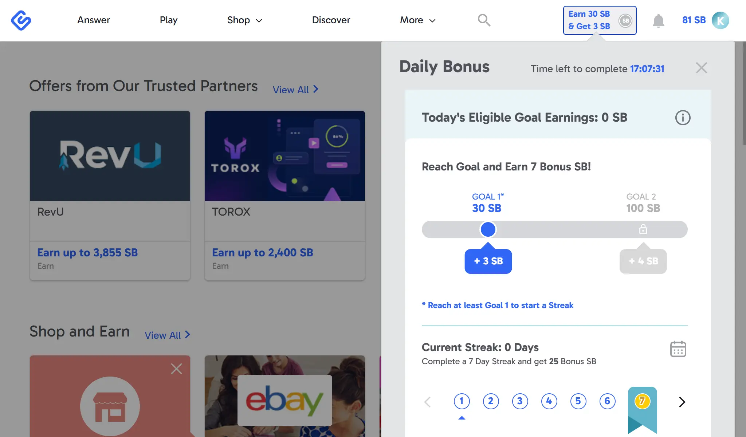
Task: Open the notifications bell
Action: tap(658, 21)
